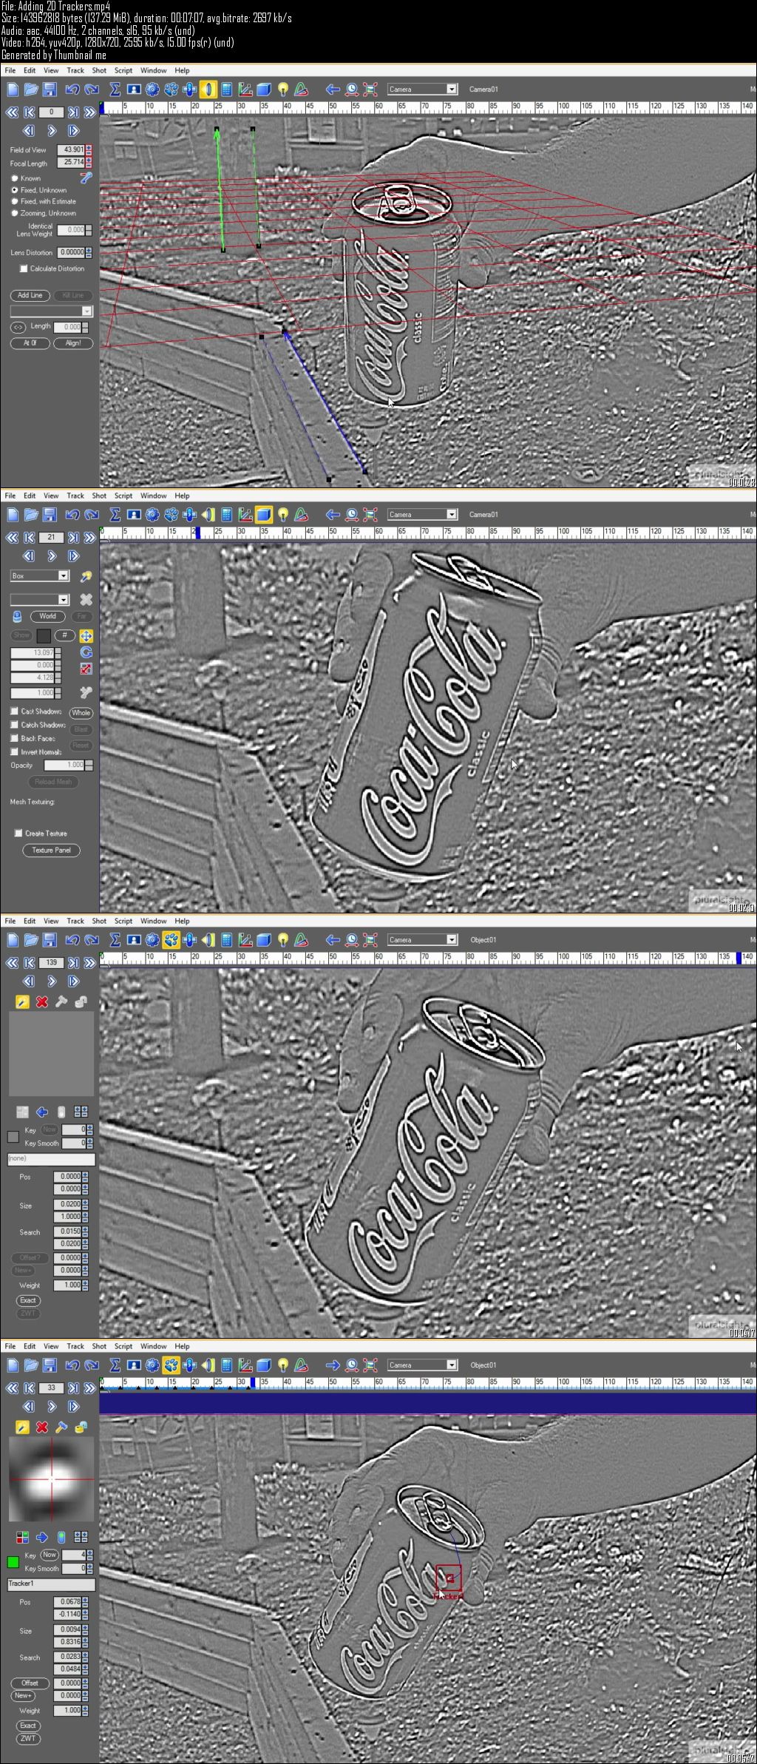Open Camera view dropdown in frame 139 view
Screen dimensions: 757x1764
tap(422, 939)
